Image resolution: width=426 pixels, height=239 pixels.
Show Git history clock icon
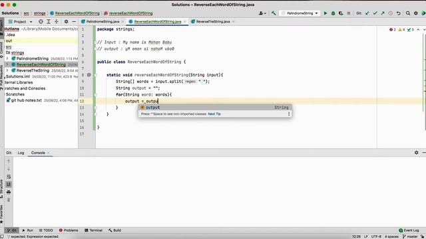click(391, 13)
